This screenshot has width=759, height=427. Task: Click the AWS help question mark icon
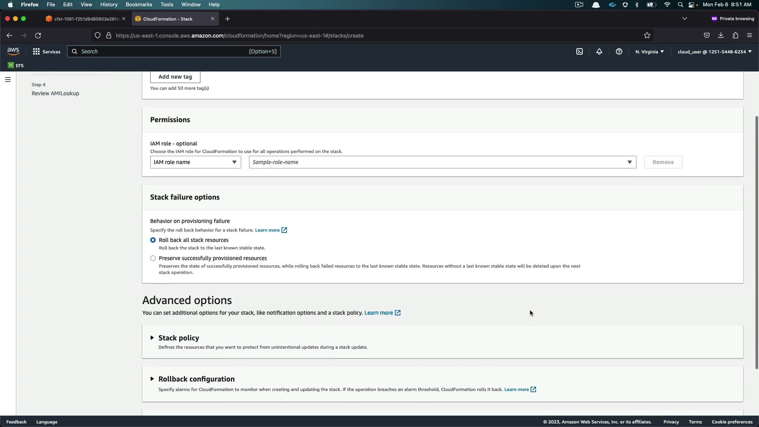coord(619,51)
